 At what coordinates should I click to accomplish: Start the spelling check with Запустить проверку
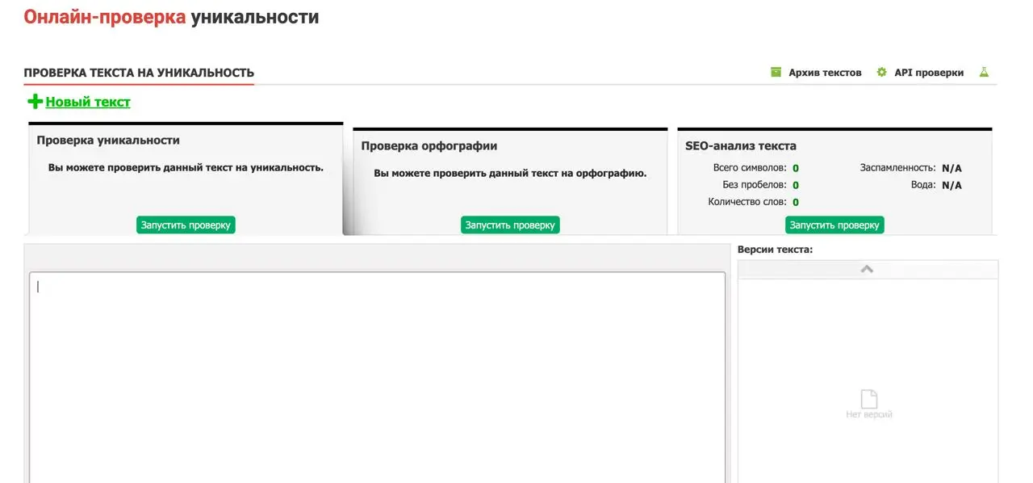click(x=510, y=225)
